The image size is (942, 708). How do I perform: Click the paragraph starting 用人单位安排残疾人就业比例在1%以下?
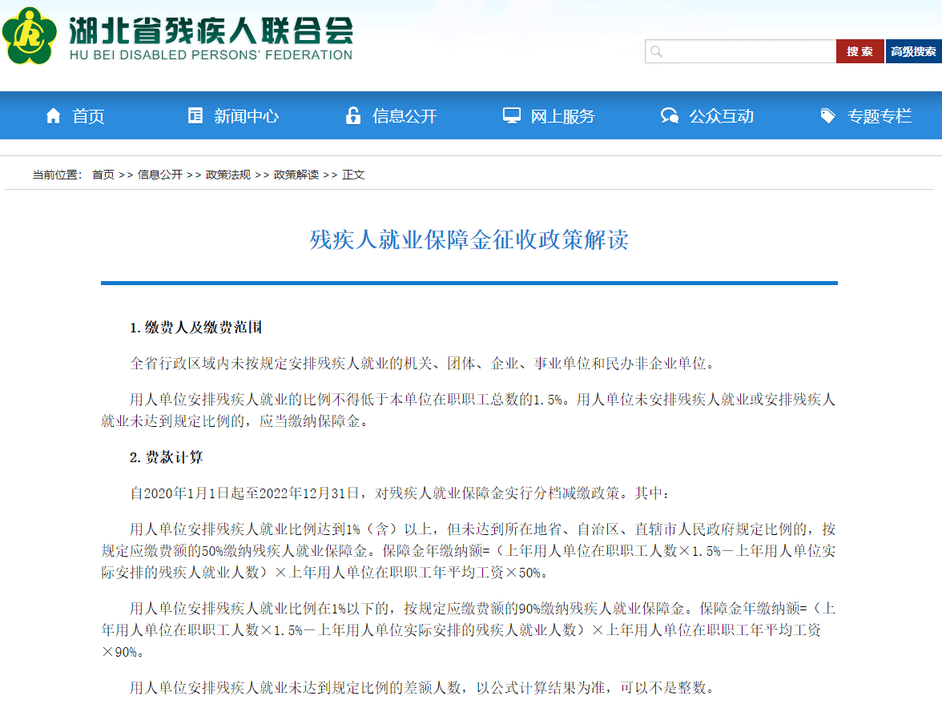469,630
